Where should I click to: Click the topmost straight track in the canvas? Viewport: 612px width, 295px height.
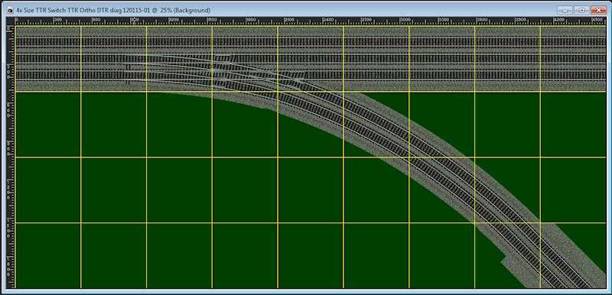click(x=311, y=42)
